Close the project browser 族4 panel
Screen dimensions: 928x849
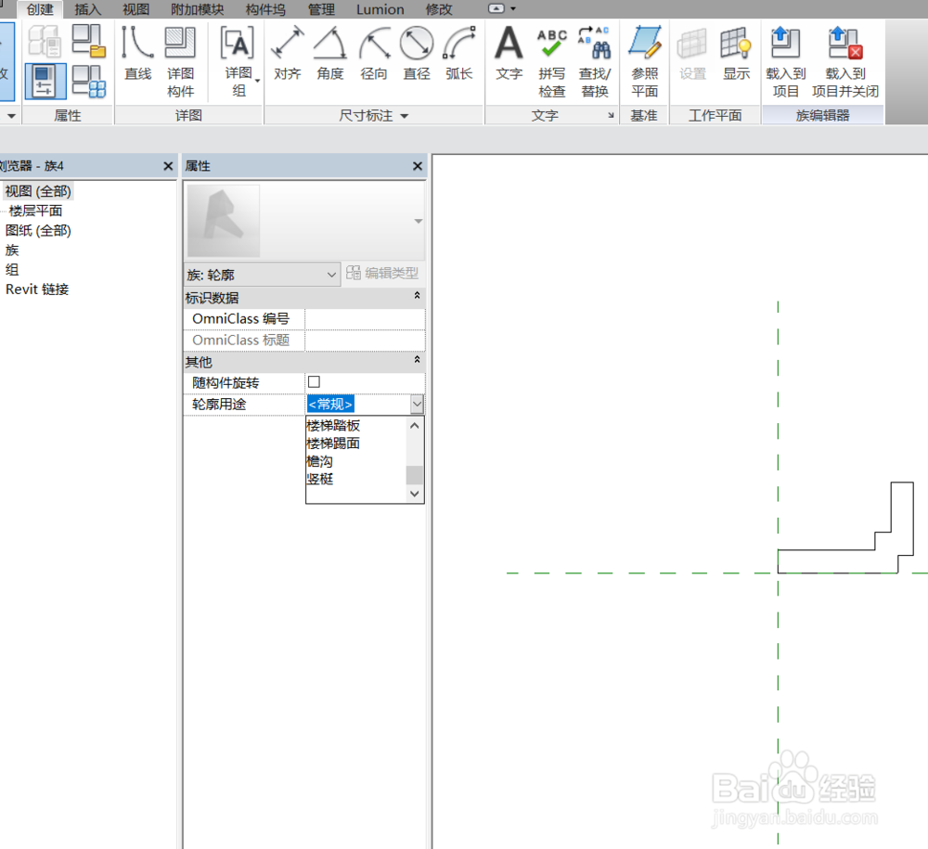click(168, 166)
